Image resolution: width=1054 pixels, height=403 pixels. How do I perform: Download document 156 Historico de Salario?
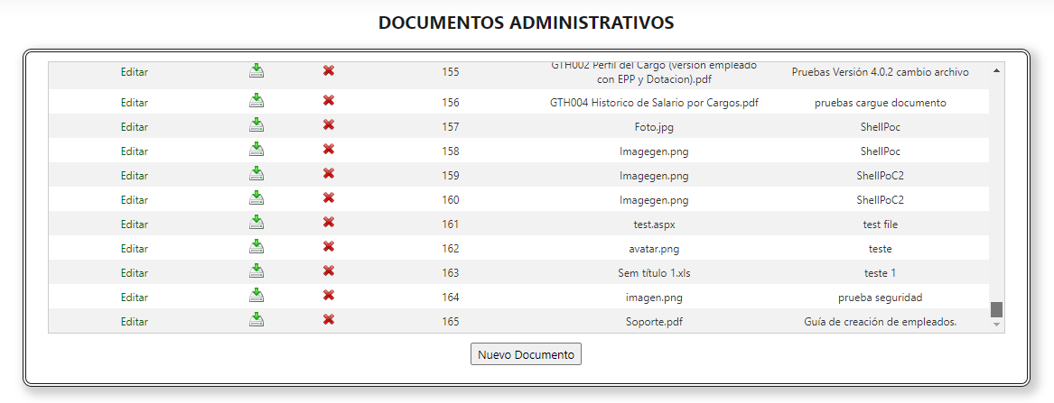[257, 101]
